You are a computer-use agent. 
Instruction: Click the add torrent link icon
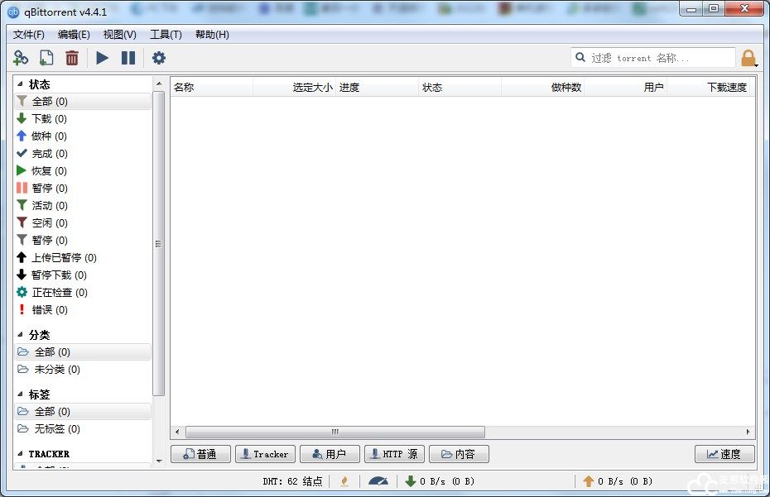[x=21, y=58]
